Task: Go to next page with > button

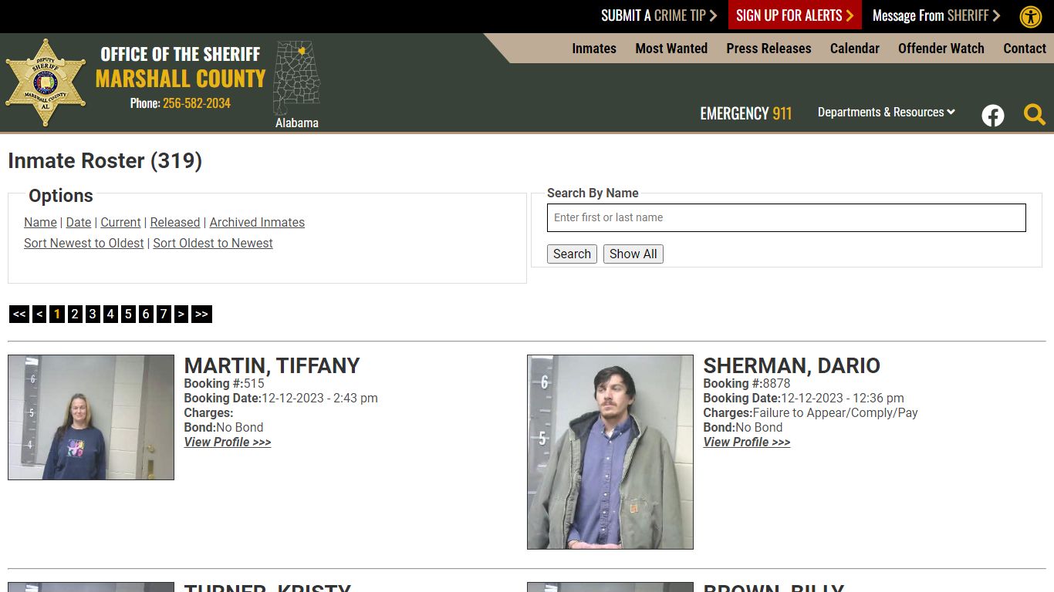Action: coord(181,314)
